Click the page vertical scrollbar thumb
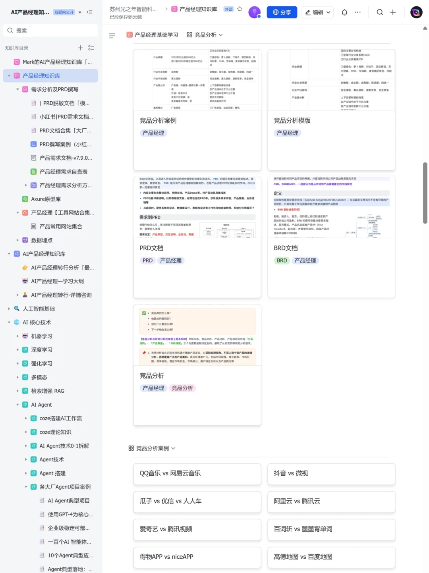The height and width of the screenshot is (573, 429). [x=425, y=193]
